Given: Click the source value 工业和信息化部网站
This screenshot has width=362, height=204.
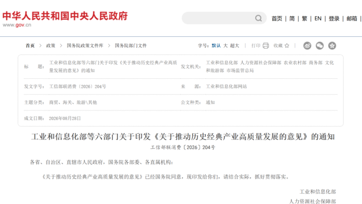Looking at the screenshot, I should point(226,87).
